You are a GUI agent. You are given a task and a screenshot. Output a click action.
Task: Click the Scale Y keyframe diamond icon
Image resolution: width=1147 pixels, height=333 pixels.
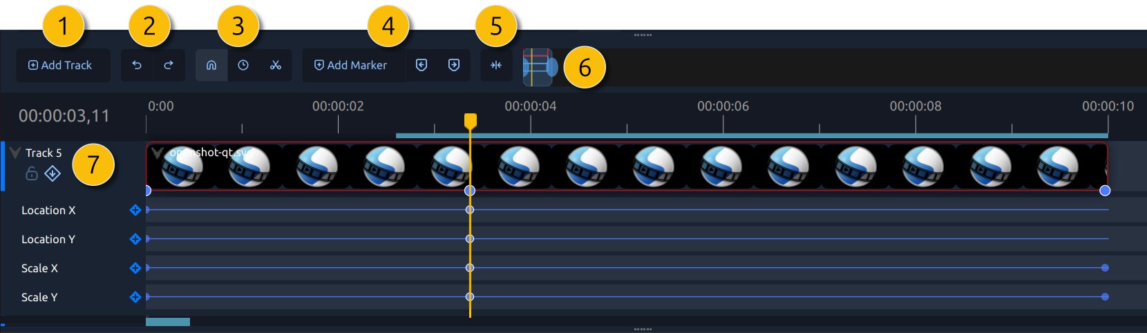tap(135, 297)
